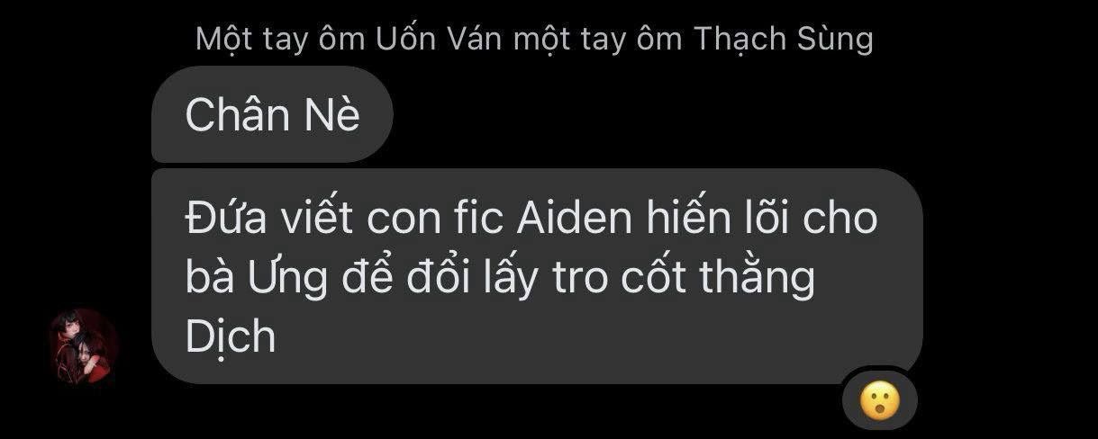
Task: Click the words "hiến lõi" in the message
Action: pos(717,219)
